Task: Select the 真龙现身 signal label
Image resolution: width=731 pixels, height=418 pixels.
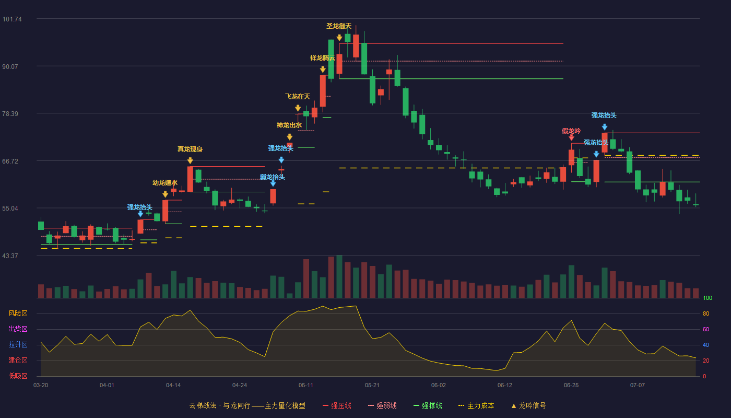Action: [190, 149]
